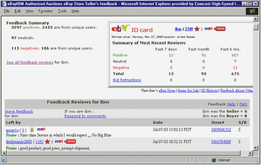This screenshot has height=165, width=261.
Task: Open goose1x user profile link
Action: 12,130
